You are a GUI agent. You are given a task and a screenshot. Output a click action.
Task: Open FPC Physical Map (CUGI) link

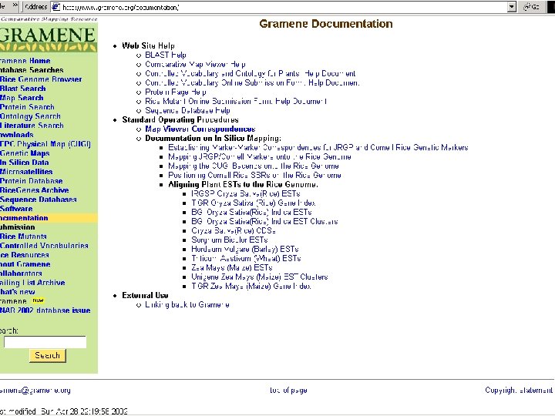(45, 144)
